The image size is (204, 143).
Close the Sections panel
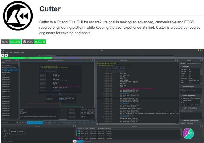[x=202, y=126]
